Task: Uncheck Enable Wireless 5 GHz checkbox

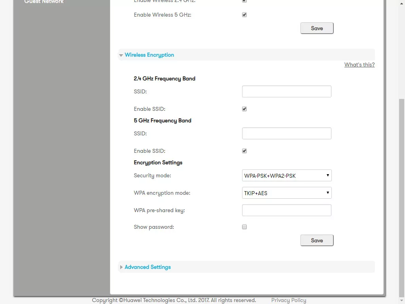Action: (x=244, y=15)
